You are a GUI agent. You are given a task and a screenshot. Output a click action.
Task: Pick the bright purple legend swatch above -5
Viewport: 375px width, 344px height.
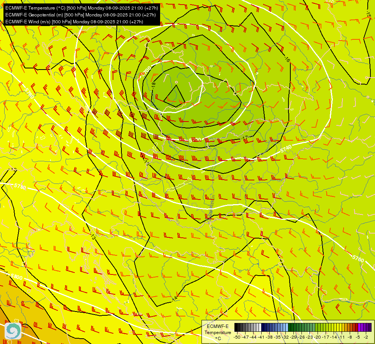tap(359, 327)
